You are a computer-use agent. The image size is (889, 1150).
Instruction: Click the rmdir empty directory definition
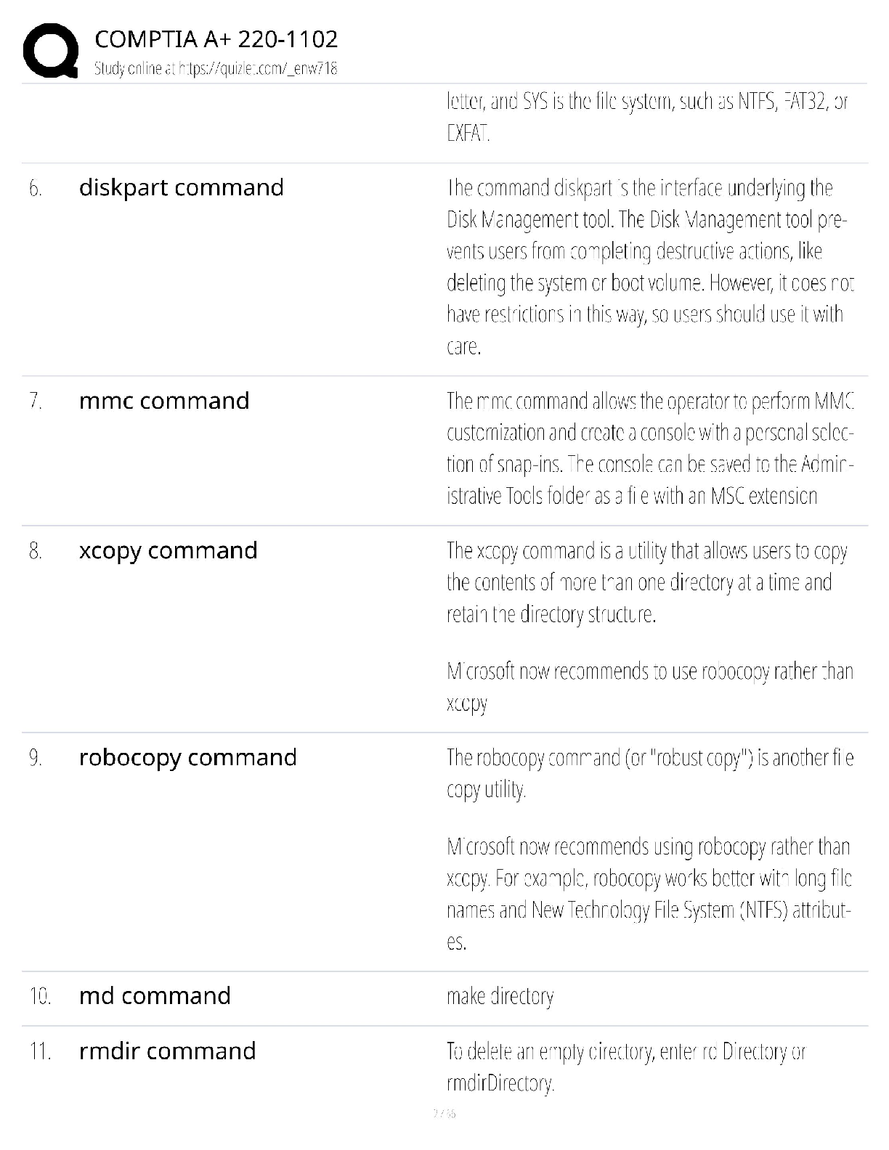coord(626,1067)
